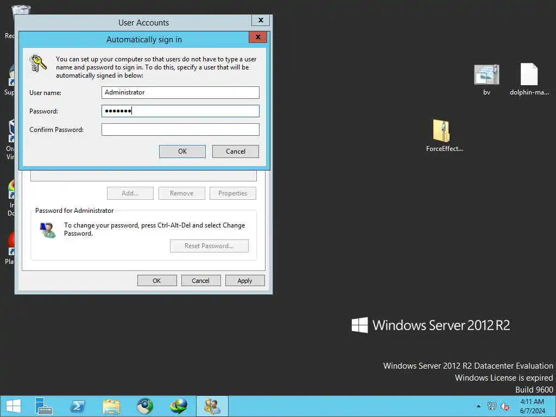The width and height of the screenshot is (556, 417).
Task: Open File Explorer from taskbar
Action: click(x=111, y=406)
